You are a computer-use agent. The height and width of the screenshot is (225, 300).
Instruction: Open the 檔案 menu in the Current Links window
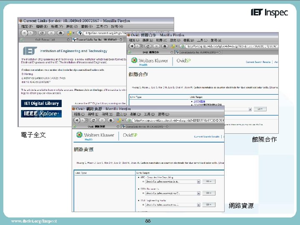coord(27,26)
